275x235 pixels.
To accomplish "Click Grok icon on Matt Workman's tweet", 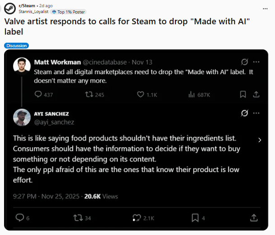I will (245, 62).
